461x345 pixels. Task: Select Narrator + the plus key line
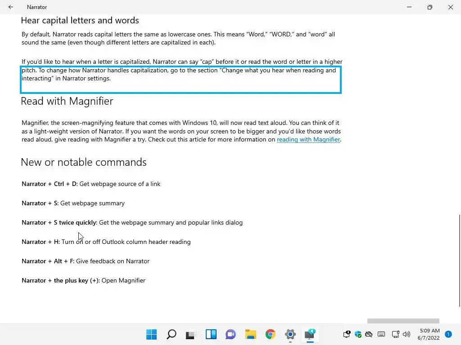[83, 281]
